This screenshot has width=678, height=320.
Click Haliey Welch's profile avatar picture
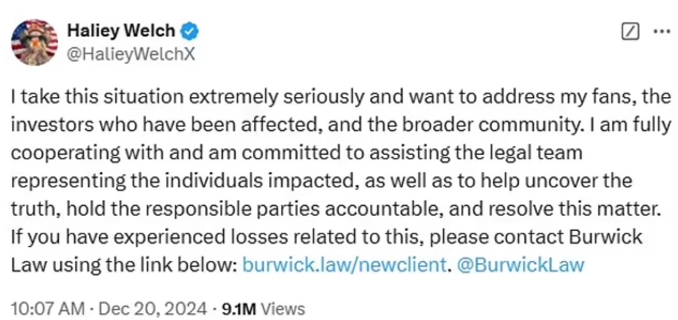coord(35,42)
